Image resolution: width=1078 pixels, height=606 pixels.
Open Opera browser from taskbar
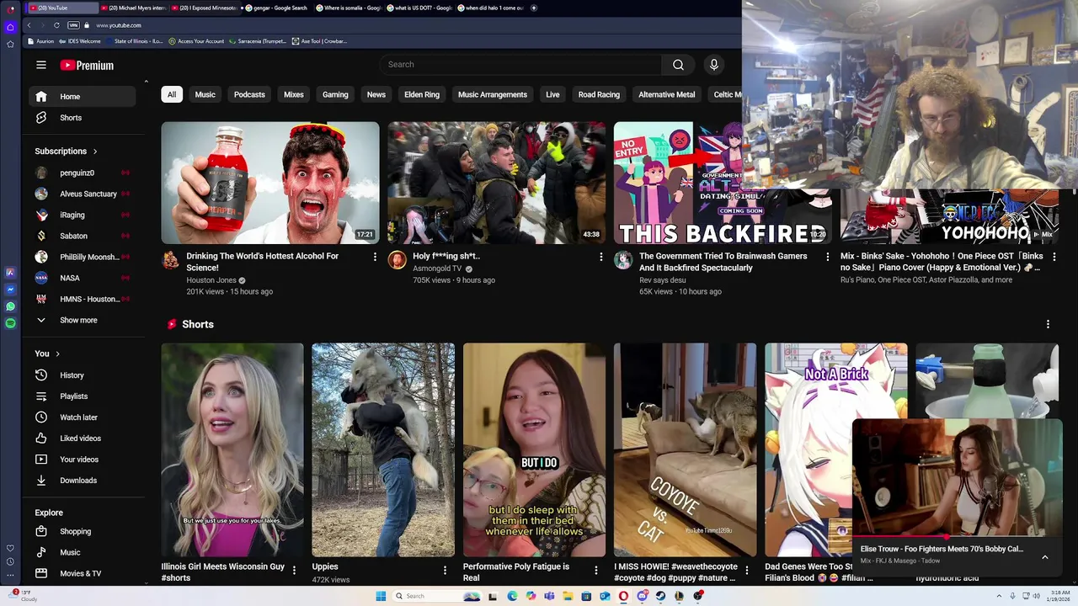pos(623,596)
